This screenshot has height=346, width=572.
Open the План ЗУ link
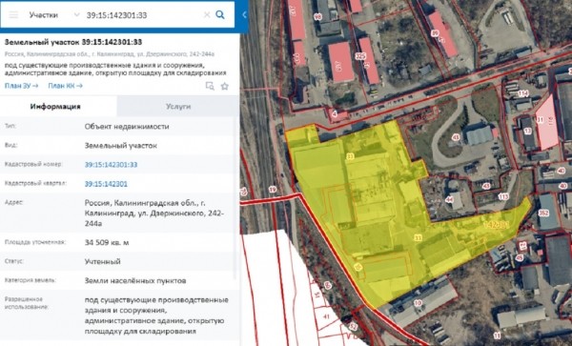[x=21, y=86]
